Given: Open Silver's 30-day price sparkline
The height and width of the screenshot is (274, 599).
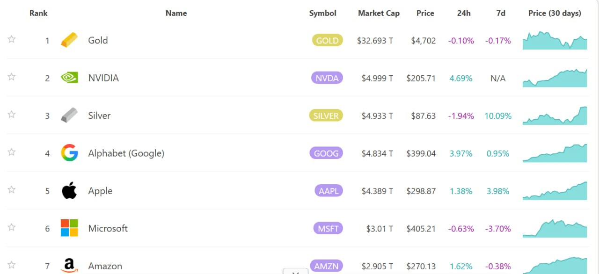Looking at the screenshot, I should tap(555, 115).
